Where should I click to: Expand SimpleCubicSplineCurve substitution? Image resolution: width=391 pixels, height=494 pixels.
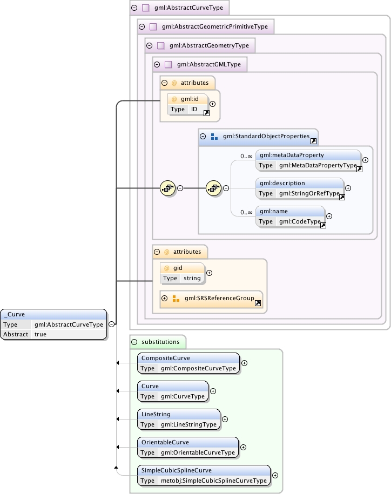[x=275, y=475]
